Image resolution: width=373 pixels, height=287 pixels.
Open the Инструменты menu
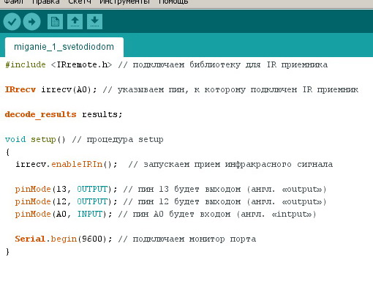(125, 2)
